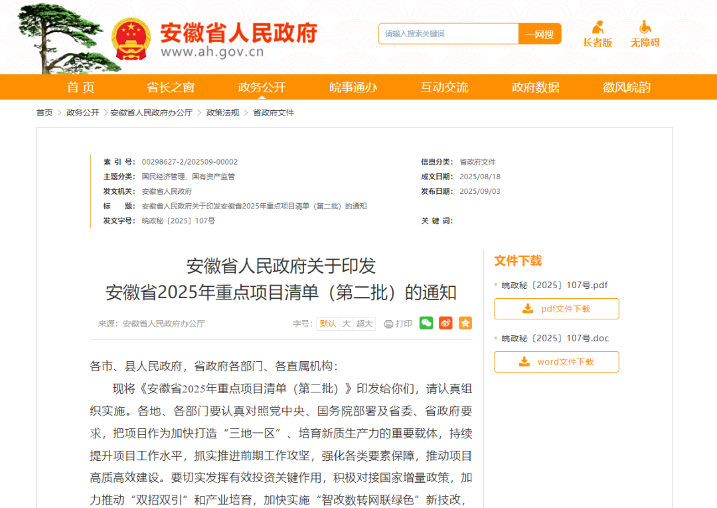
Task: Click 安徽省人民政府办公厅 breadcrumb link
Action: tap(151, 112)
